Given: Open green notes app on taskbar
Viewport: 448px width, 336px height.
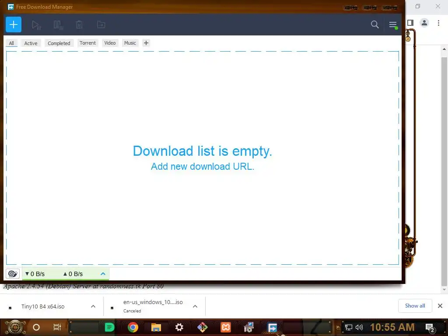Looking at the screenshot, I should tap(109, 327).
